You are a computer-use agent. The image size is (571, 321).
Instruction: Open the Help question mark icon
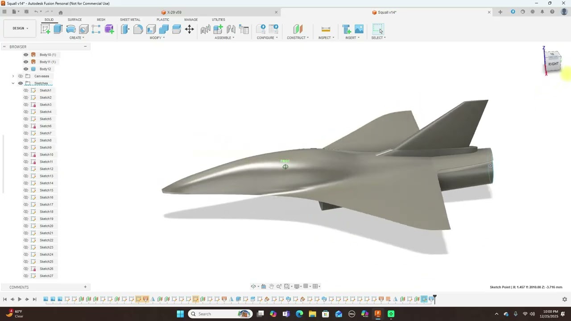[552, 12]
